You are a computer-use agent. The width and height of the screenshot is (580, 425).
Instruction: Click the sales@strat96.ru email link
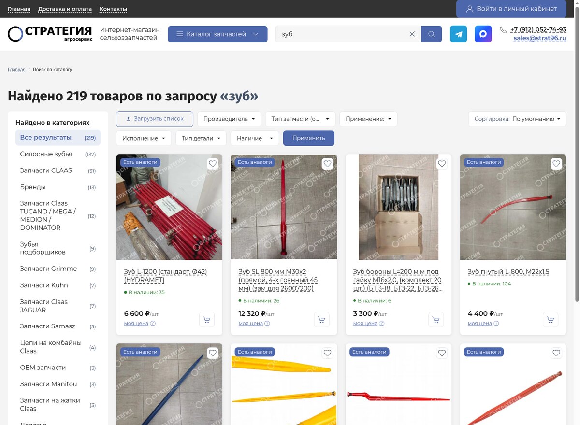coord(540,38)
